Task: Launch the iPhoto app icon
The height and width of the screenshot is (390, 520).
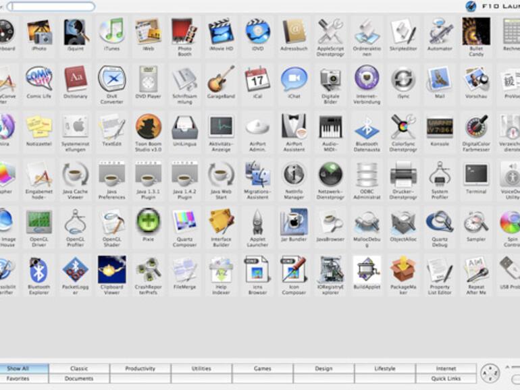Action: [39, 32]
